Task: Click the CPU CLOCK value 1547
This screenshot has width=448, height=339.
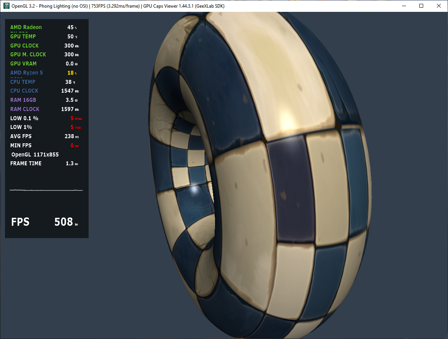Action: point(68,91)
